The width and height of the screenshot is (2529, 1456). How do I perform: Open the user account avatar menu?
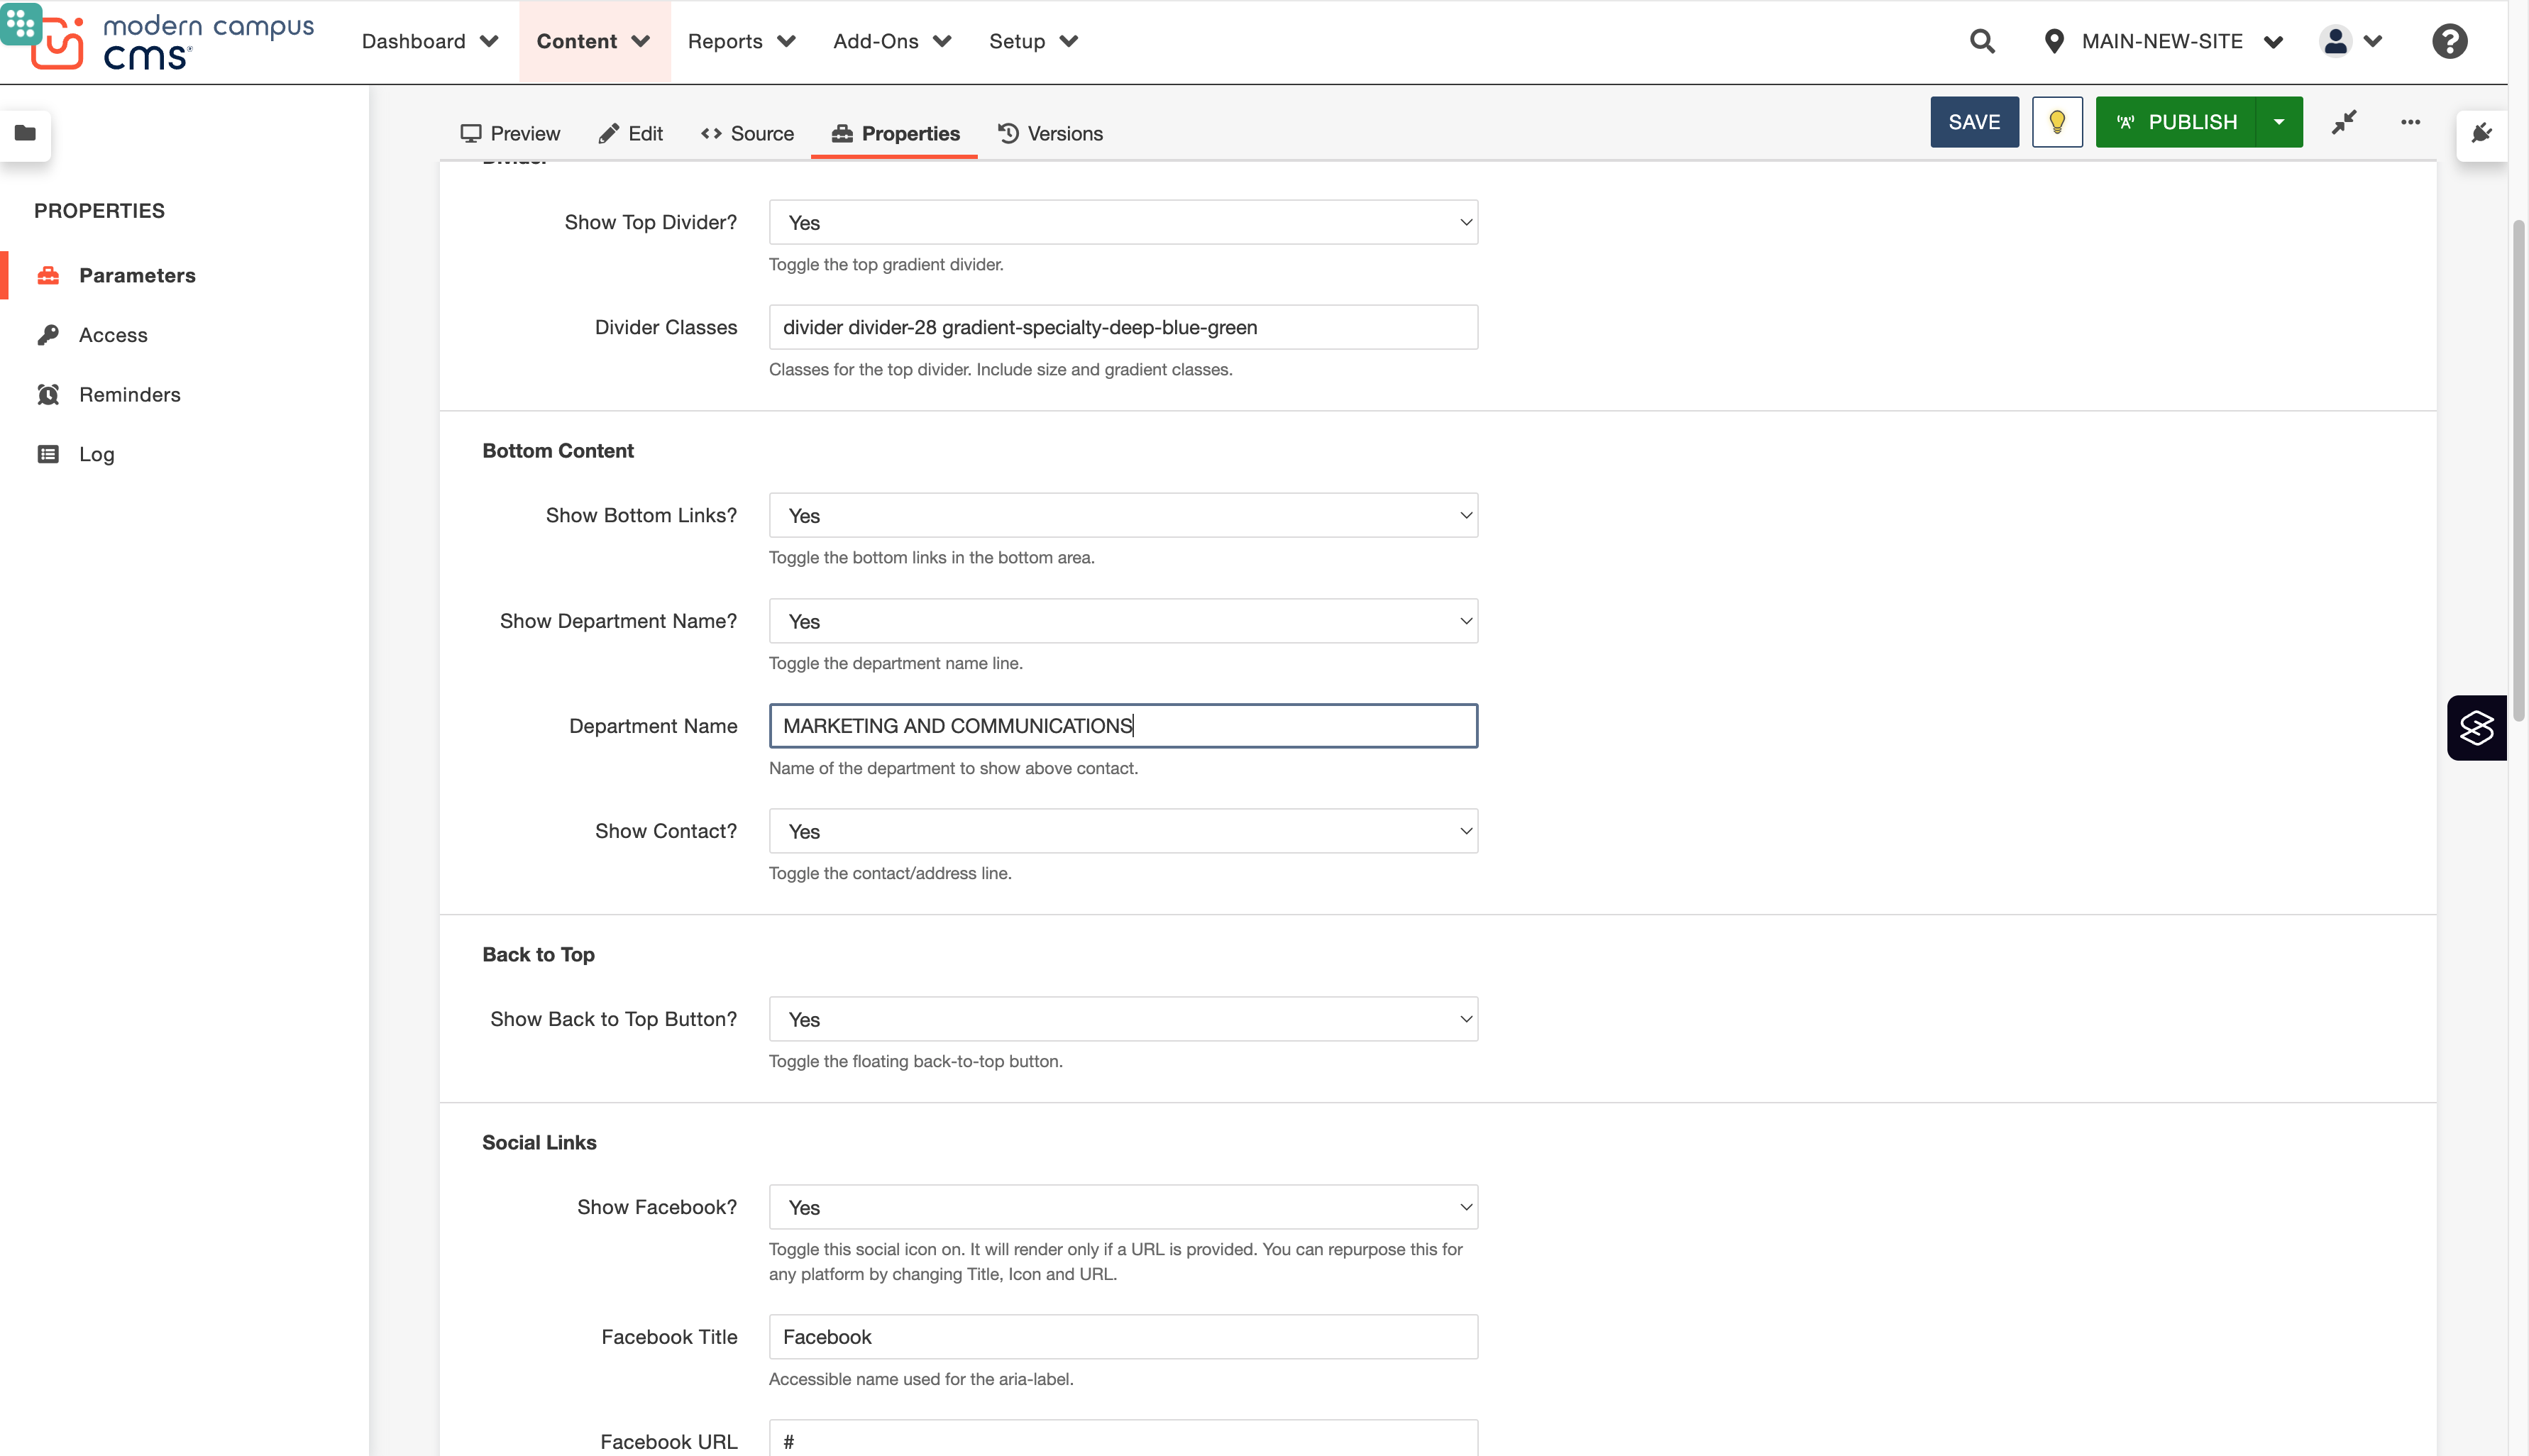2351,41
